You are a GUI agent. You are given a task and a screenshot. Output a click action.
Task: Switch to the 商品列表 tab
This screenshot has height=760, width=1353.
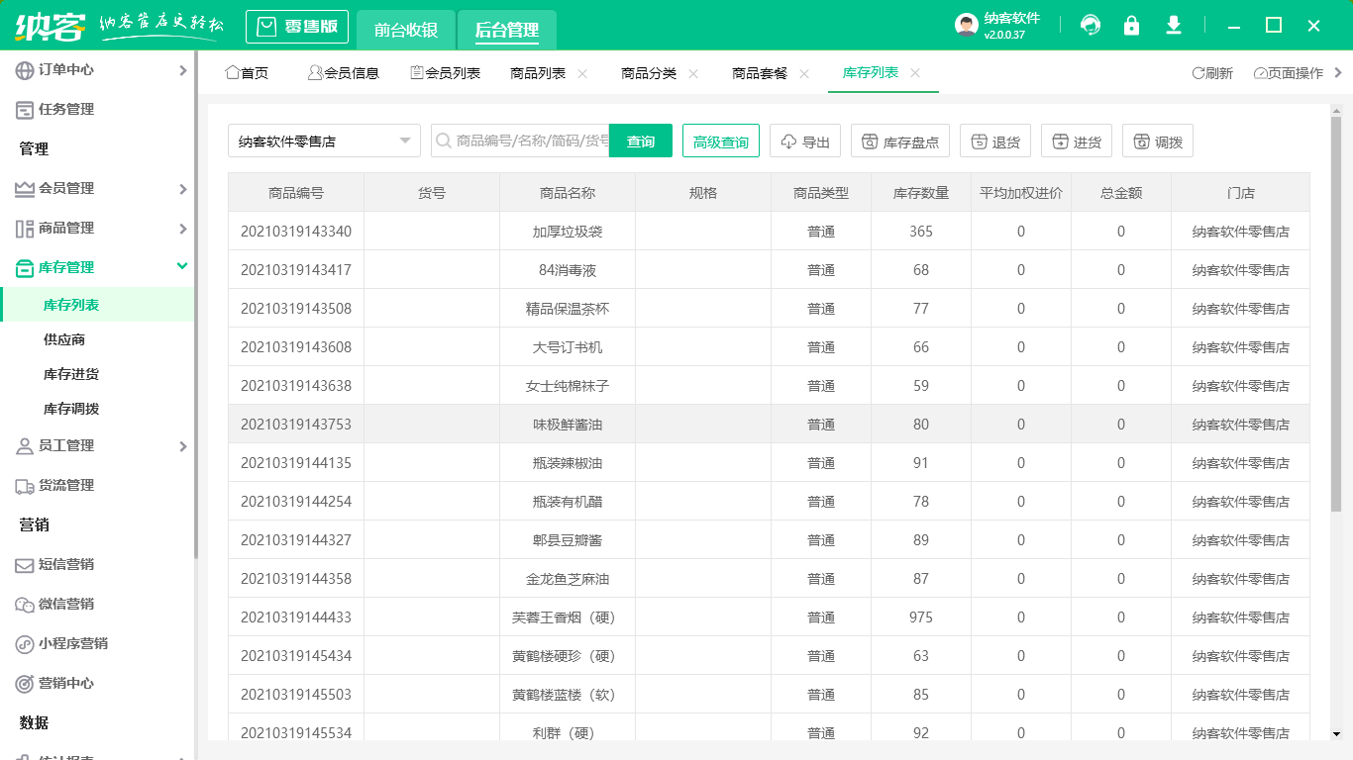coord(540,72)
